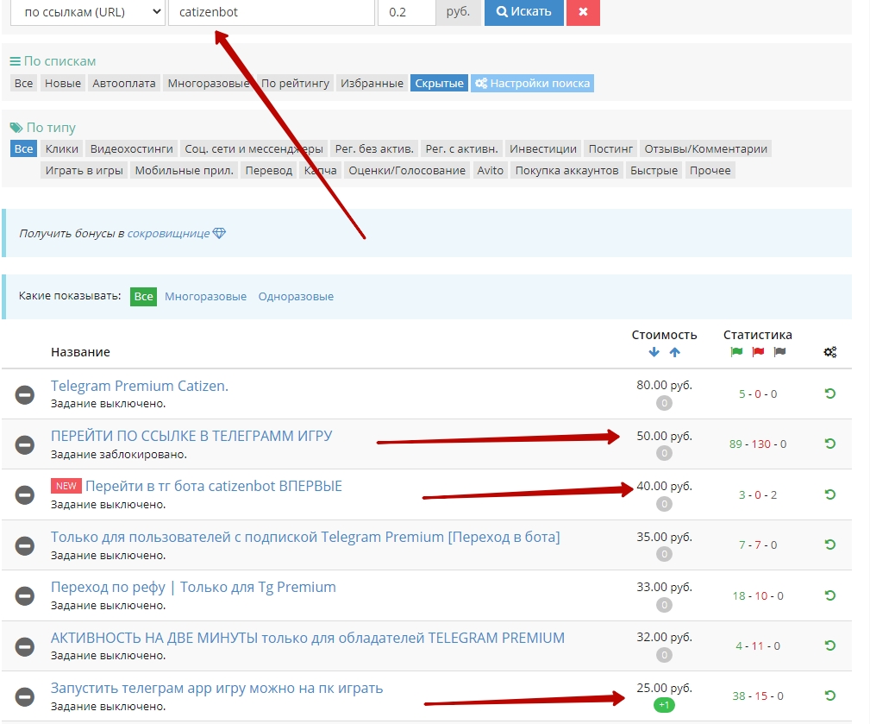870x724 pixels.
Task: Filter by type Прочее
Action: 710,171
